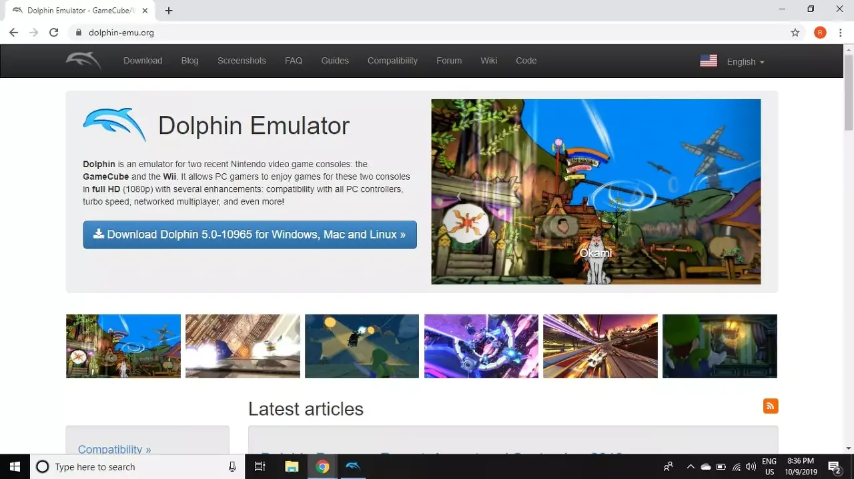Open Dolphin app from the taskbar
Screen dimensions: 854x479
(x=353, y=466)
